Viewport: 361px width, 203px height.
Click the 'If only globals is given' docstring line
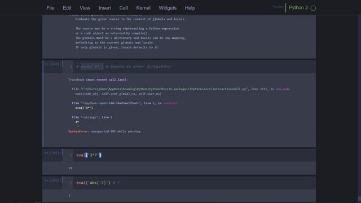117,47
